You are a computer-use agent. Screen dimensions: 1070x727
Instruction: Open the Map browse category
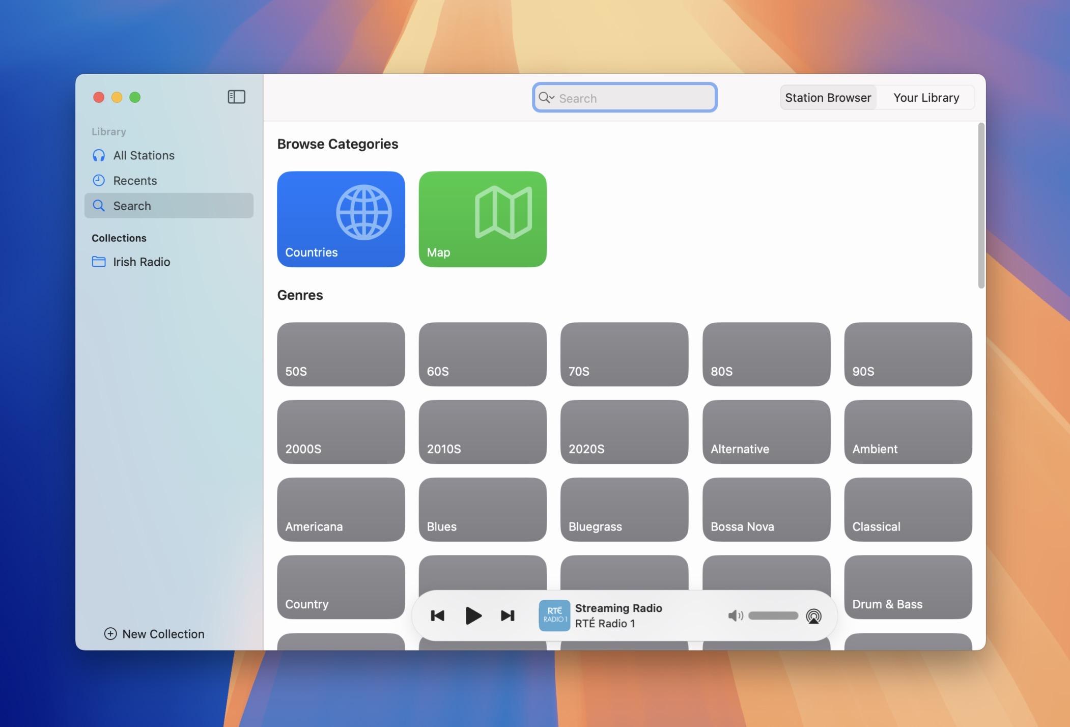click(x=483, y=219)
